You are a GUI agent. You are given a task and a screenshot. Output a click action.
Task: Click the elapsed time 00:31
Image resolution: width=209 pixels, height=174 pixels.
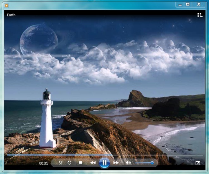pyautogui.click(x=43, y=163)
